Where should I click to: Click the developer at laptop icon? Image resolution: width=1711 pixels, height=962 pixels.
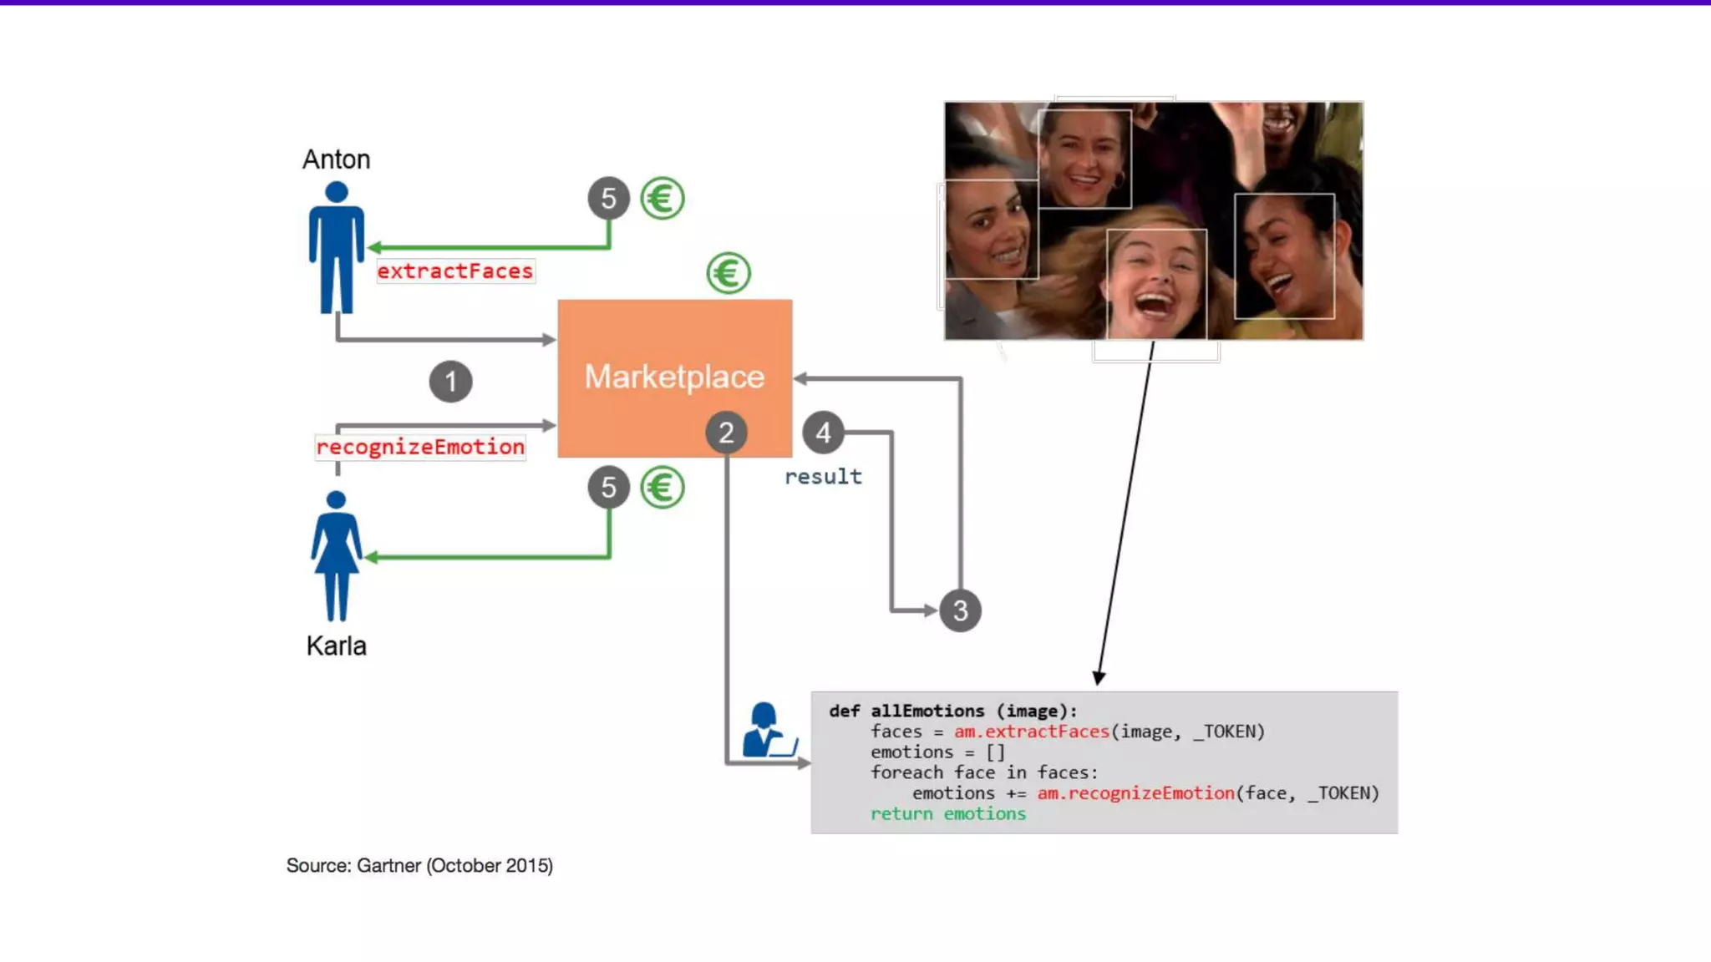(767, 731)
